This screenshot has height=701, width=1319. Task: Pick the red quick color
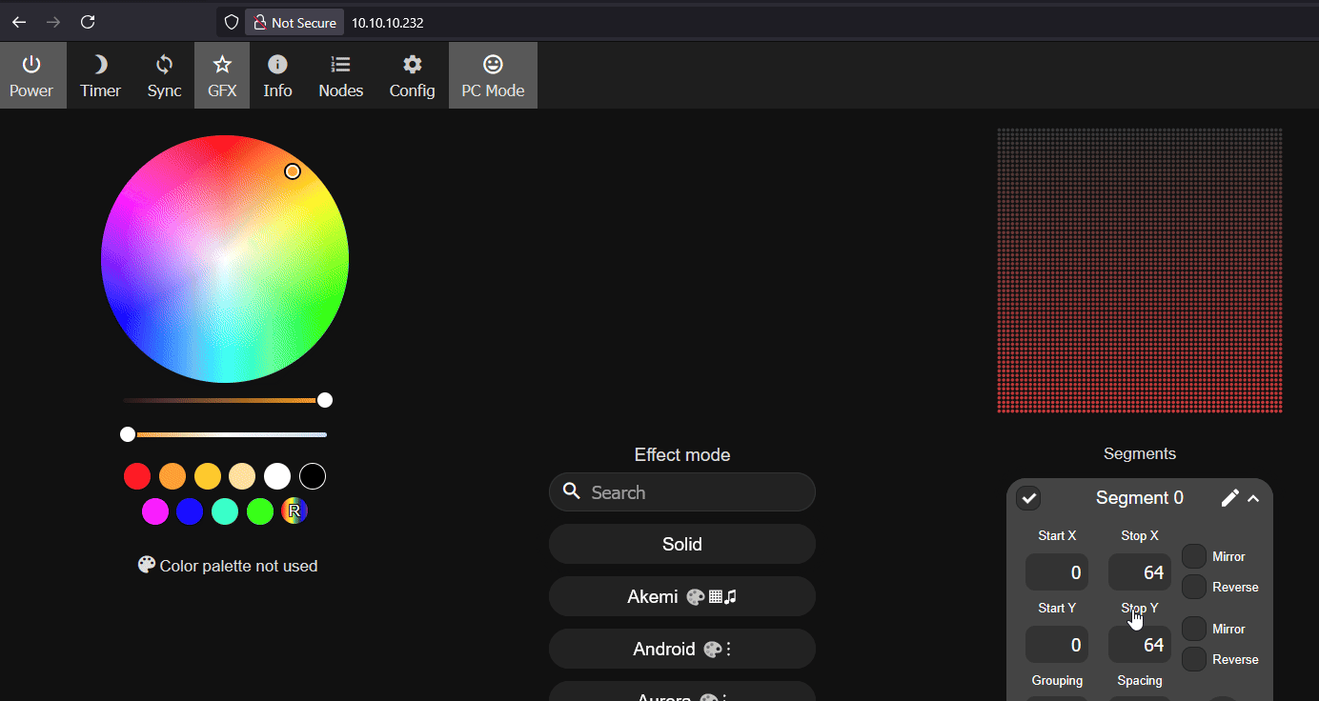pyautogui.click(x=137, y=476)
